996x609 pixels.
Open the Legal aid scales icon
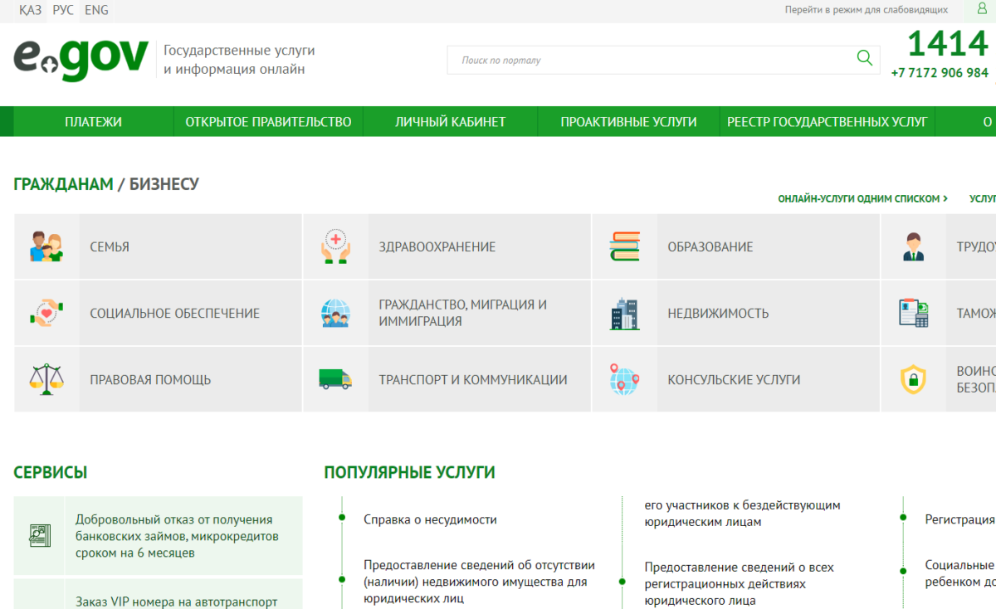46,379
